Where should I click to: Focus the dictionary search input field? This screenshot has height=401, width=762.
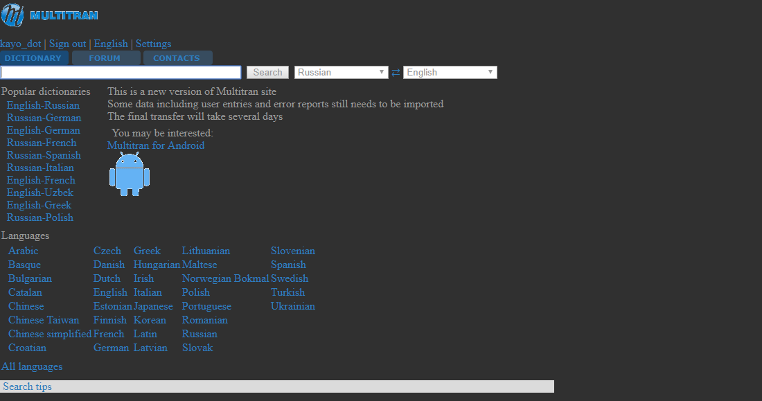click(x=121, y=73)
